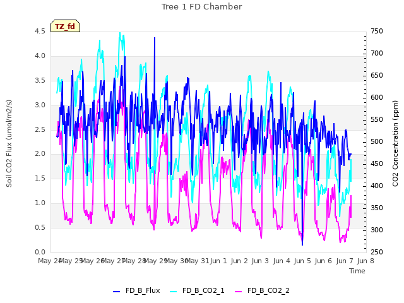Click the 350 right axis tick
404x303 pixels.
pyautogui.click(x=377, y=208)
